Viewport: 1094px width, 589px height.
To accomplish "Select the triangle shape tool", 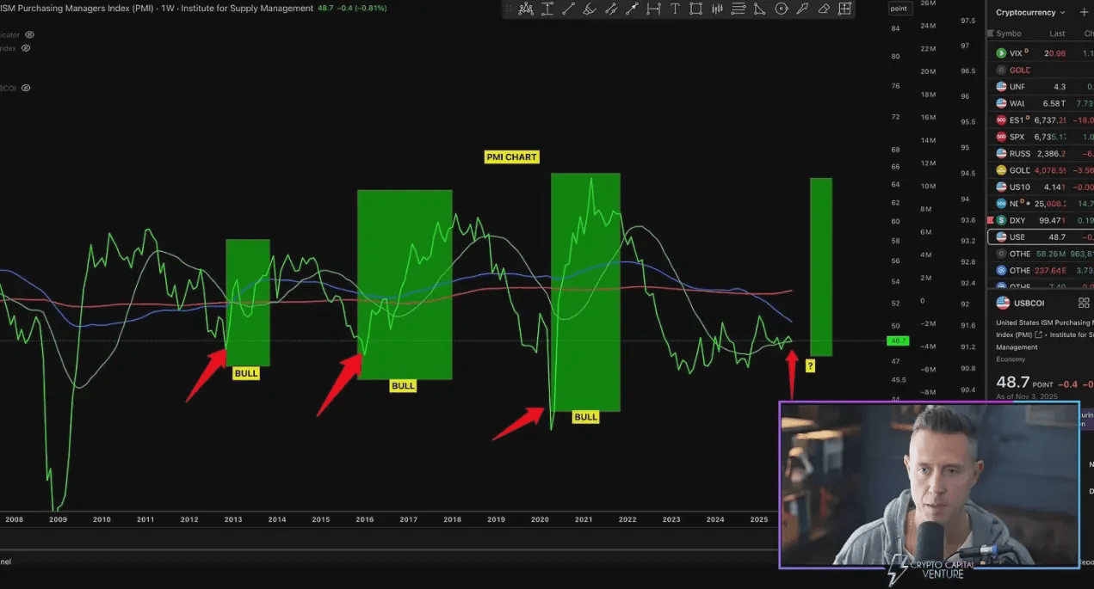I will (759, 9).
